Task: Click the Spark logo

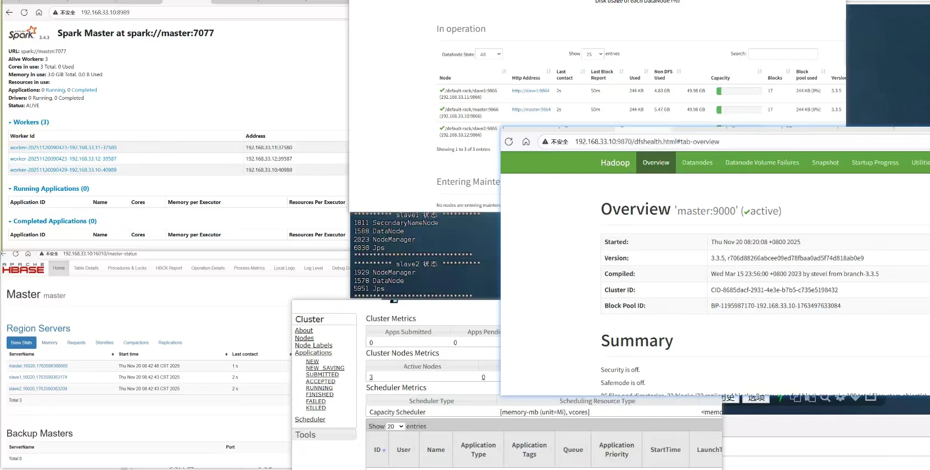Action: tap(23, 33)
